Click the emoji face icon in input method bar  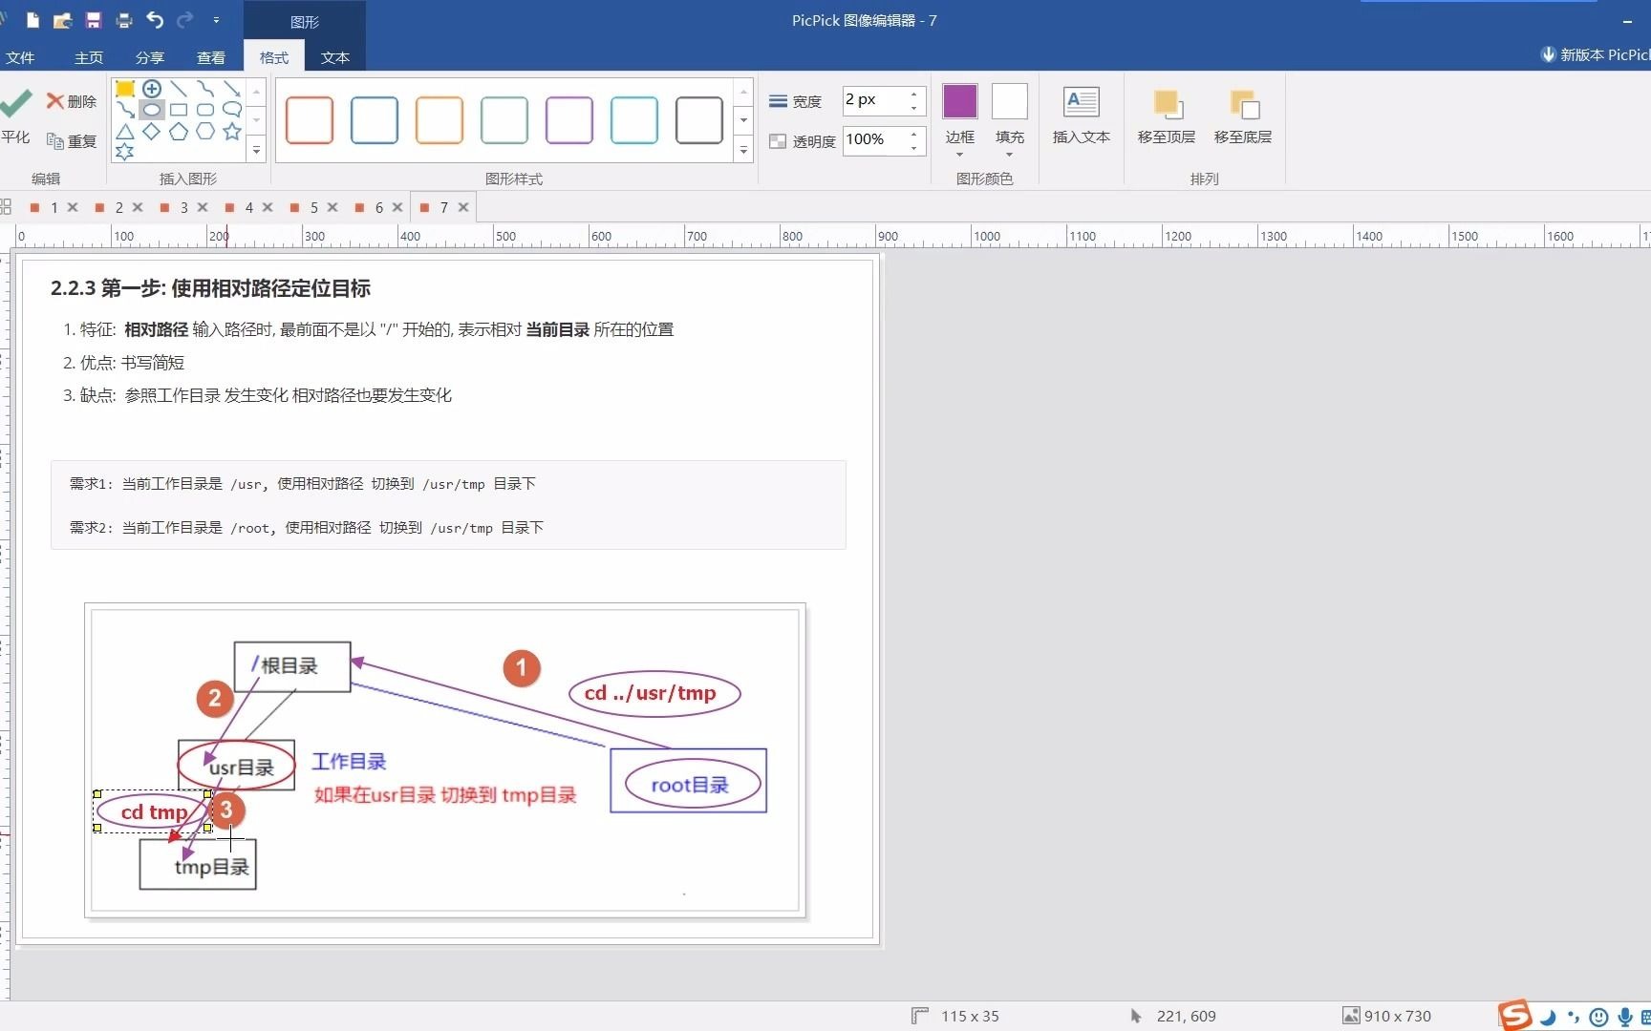tap(1597, 1018)
